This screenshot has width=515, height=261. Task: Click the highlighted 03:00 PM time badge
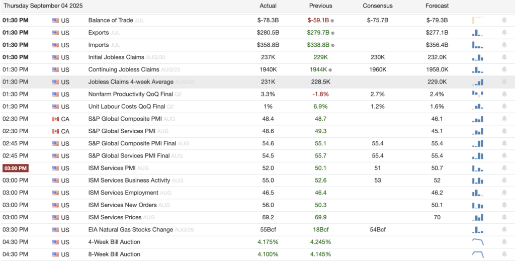16,168
